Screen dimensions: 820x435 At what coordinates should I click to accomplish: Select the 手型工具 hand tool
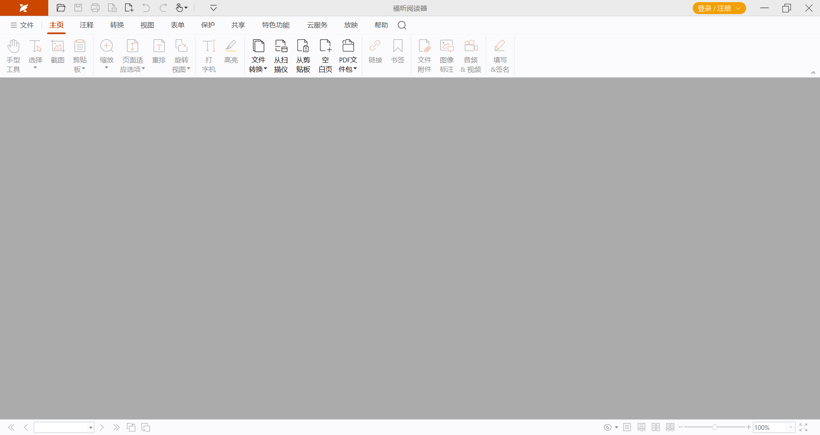(13, 55)
